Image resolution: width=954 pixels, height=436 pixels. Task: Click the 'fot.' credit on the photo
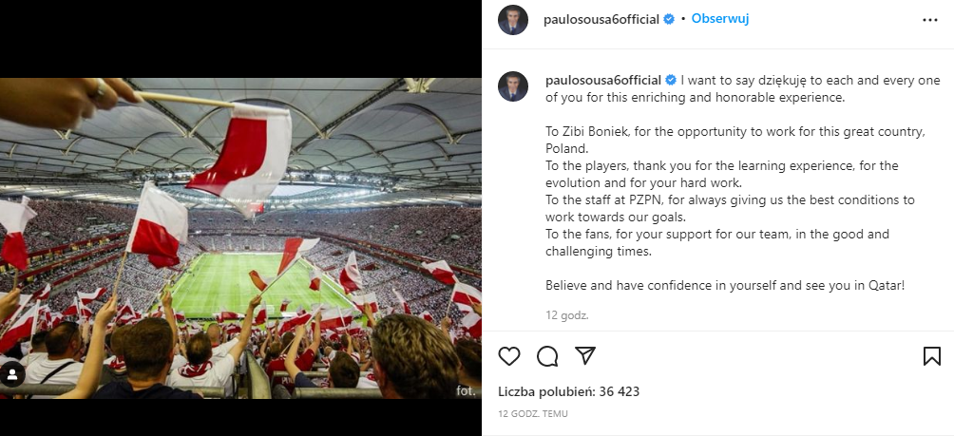(466, 390)
